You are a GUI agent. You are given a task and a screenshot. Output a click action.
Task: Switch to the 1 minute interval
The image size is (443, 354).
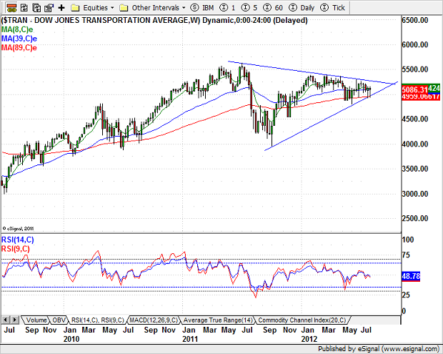click(x=227, y=8)
